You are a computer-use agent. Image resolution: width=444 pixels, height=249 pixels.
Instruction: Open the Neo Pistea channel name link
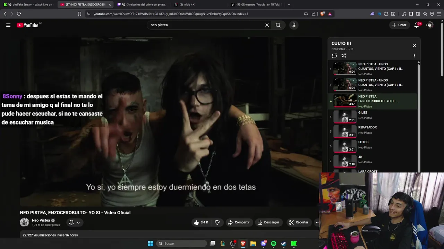tap(41, 220)
